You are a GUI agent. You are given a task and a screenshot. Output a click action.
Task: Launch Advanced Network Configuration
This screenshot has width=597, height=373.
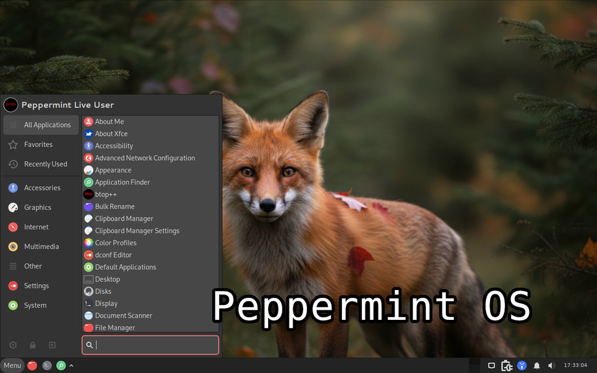(144, 158)
